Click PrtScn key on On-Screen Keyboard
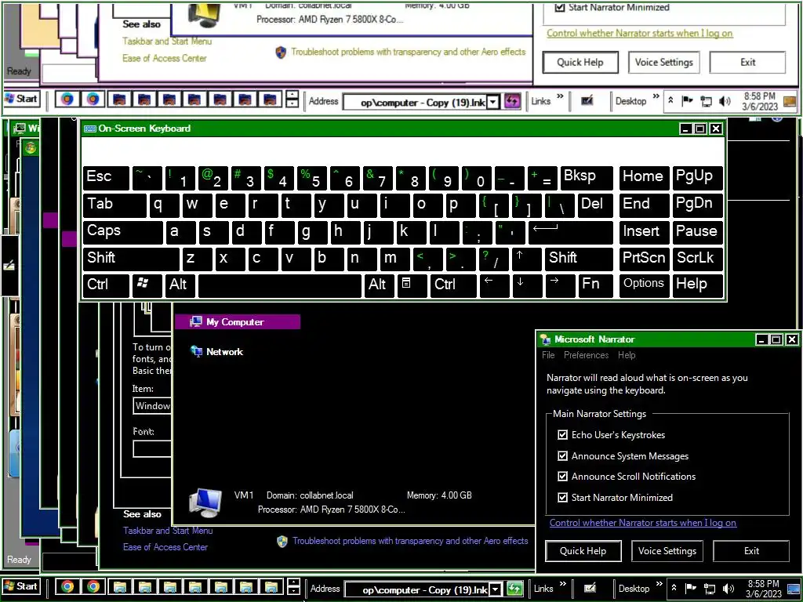The width and height of the screenshot is (803, 602). pos(644,259)
